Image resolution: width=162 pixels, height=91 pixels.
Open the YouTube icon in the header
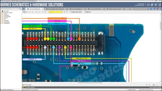(x=148, y=5)
